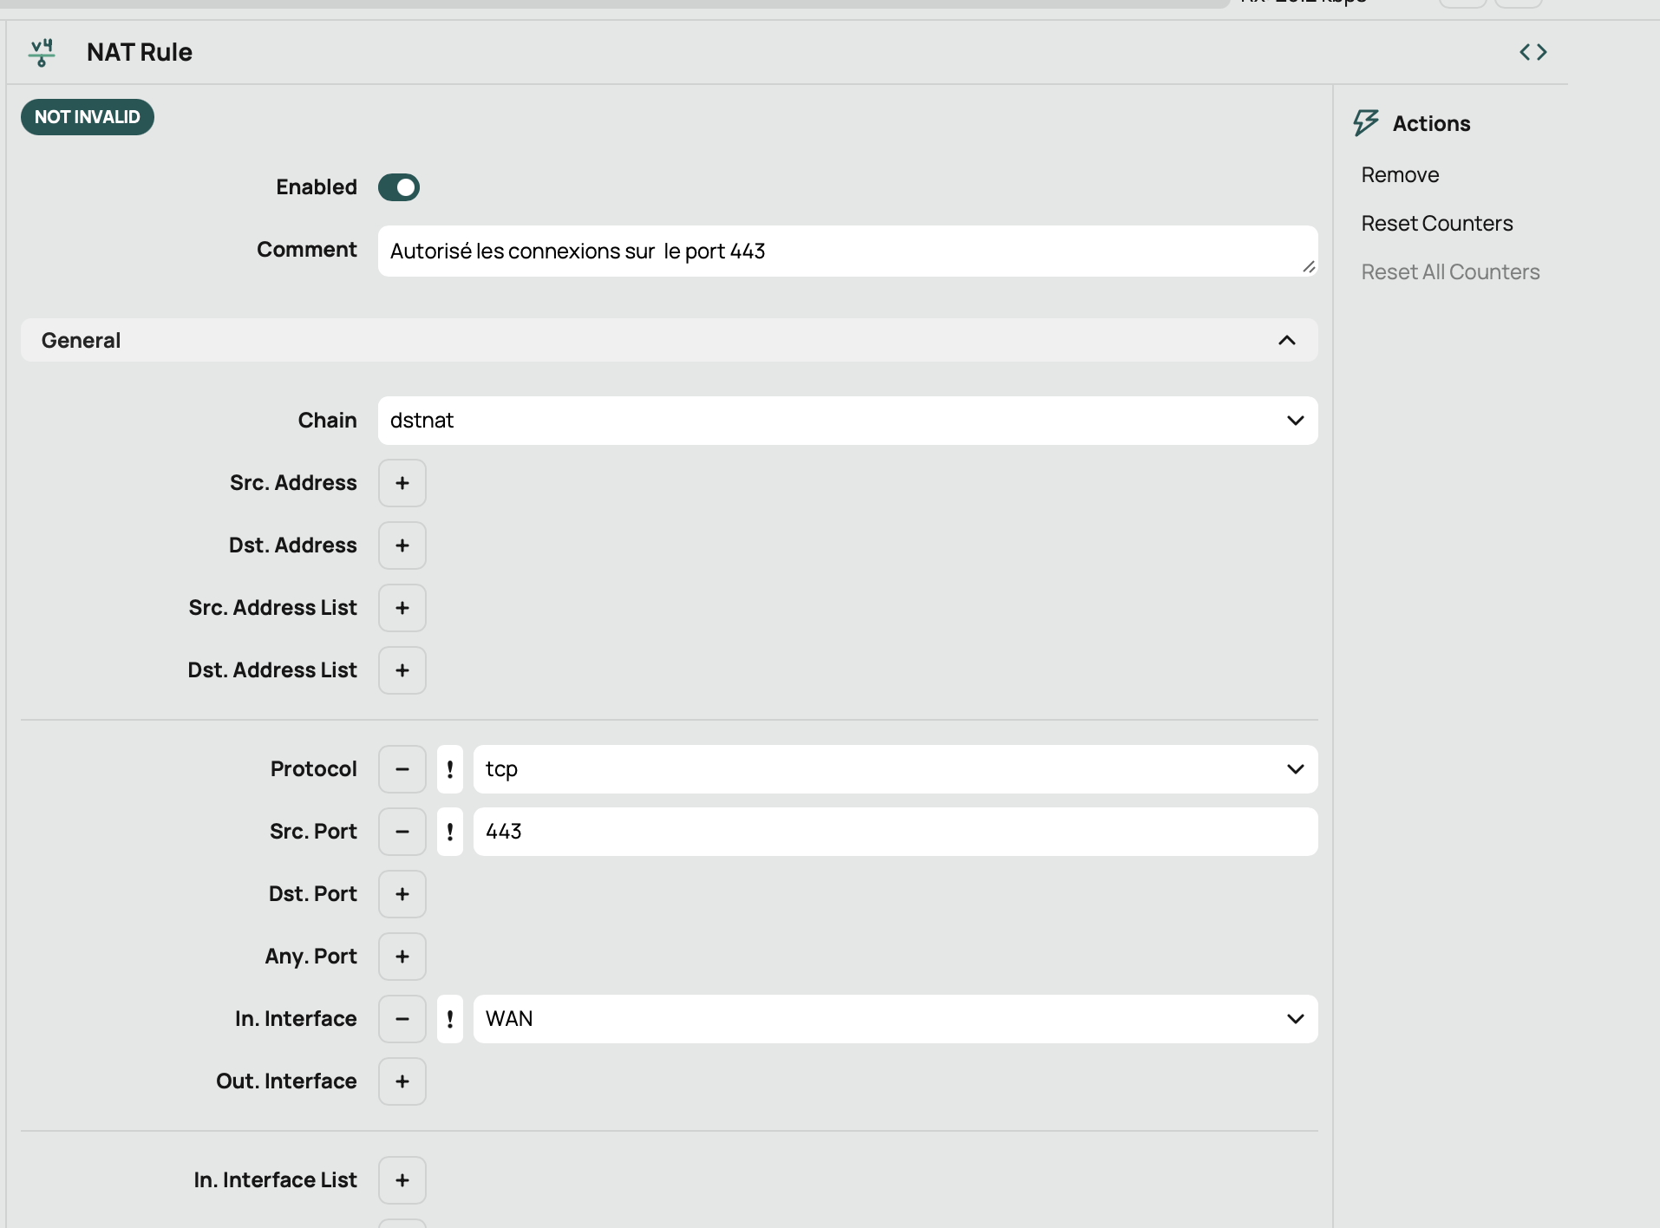Add a Dst. Address List entry
Screen dimensions: 1660x1228
[x=402, y=670]
